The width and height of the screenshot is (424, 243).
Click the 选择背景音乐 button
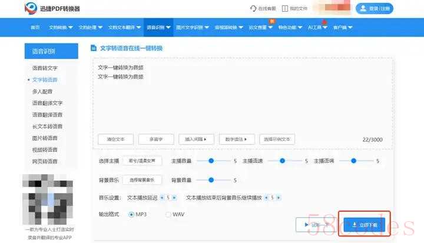(142, 180)
